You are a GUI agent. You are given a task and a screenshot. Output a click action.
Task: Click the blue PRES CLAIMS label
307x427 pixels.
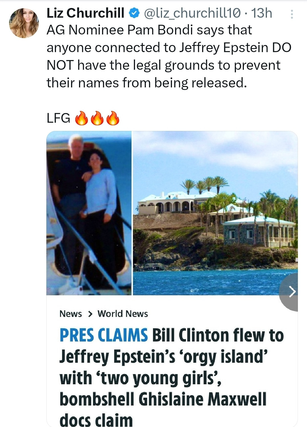tap(103, 335)
